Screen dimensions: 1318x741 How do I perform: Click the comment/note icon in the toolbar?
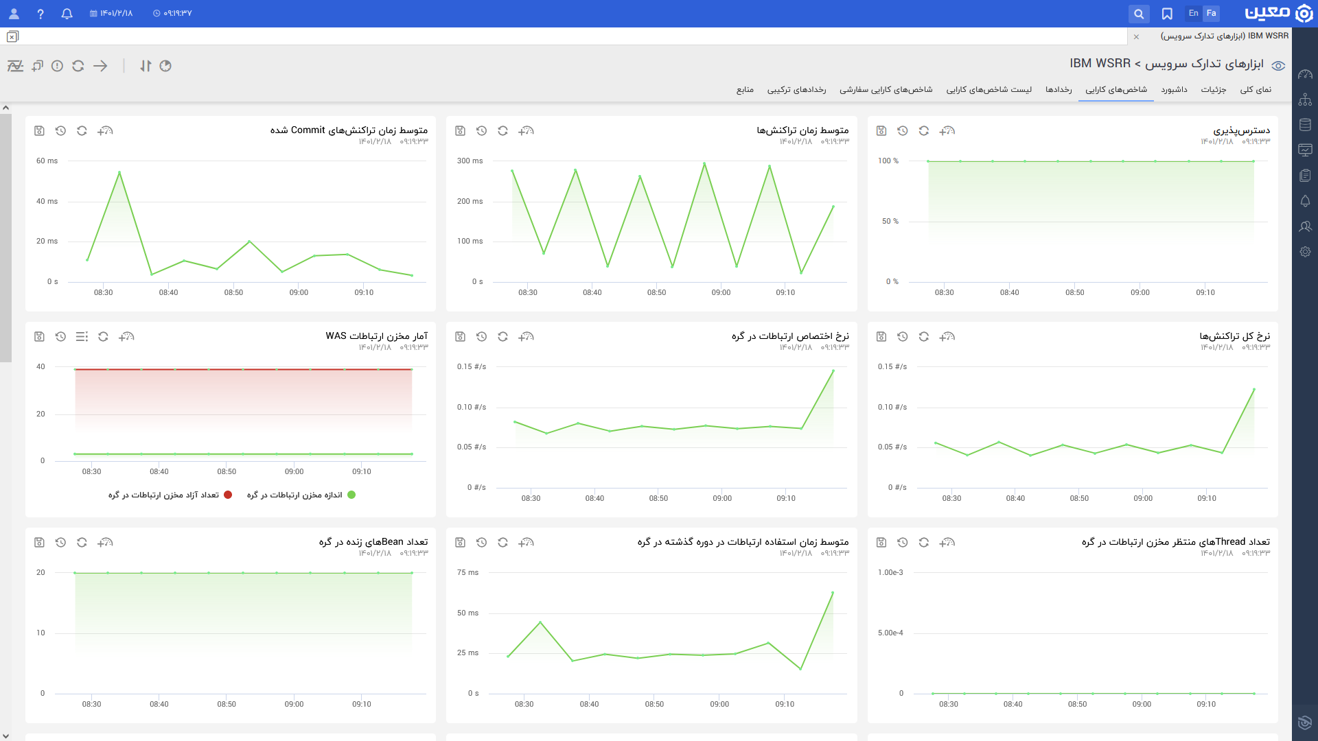37,66
